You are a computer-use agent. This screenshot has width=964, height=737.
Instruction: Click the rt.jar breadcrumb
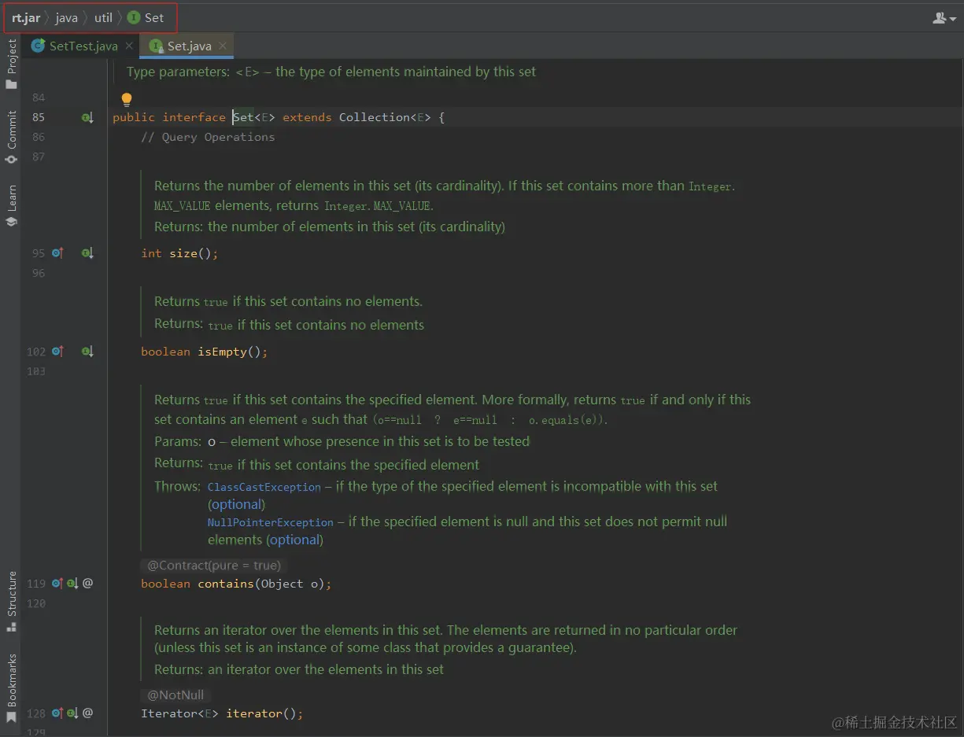pos(26,17)
